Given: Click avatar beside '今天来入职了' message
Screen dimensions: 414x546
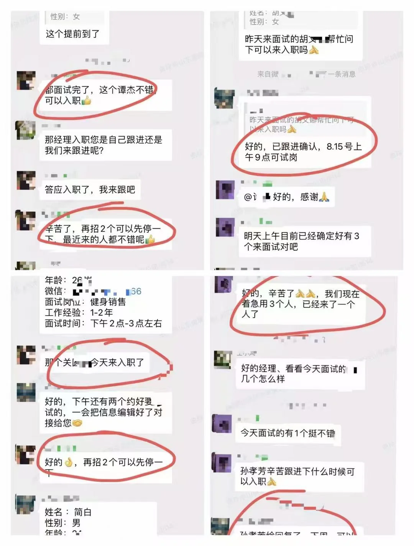Looking at the screenshot, I should click(26, 355).
